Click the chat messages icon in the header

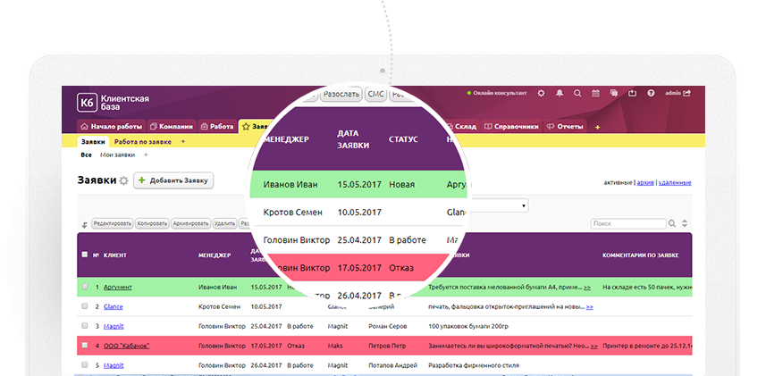coord(615,93)
